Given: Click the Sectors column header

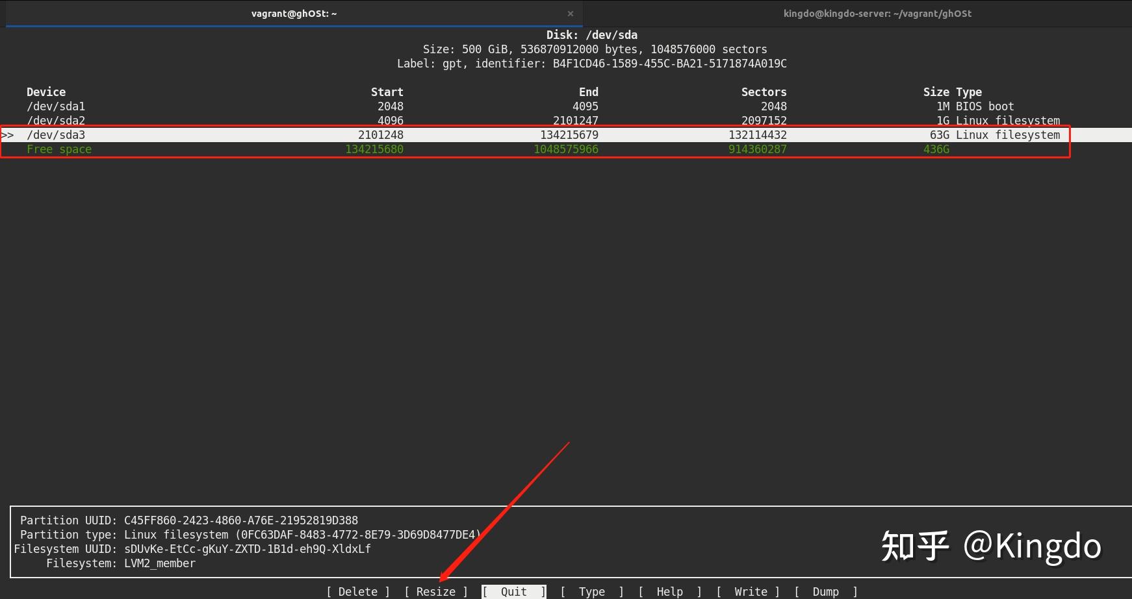Looking at the screenshot, I should tap(764, 92).
